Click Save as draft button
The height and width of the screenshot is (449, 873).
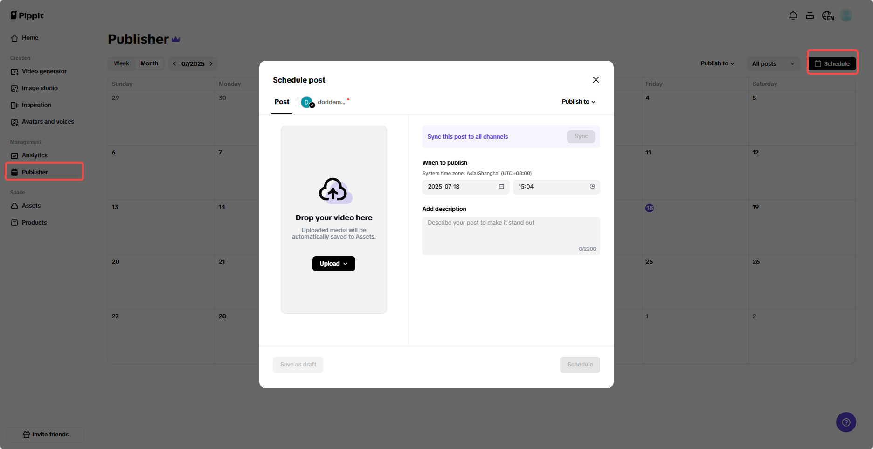[x=298, y=365]
